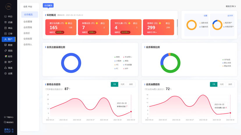Viewport: 241px width, 135px height.
Task: Toggle 未购买用户 legend item
Action: pyautogui.click(x=228, y=27)
